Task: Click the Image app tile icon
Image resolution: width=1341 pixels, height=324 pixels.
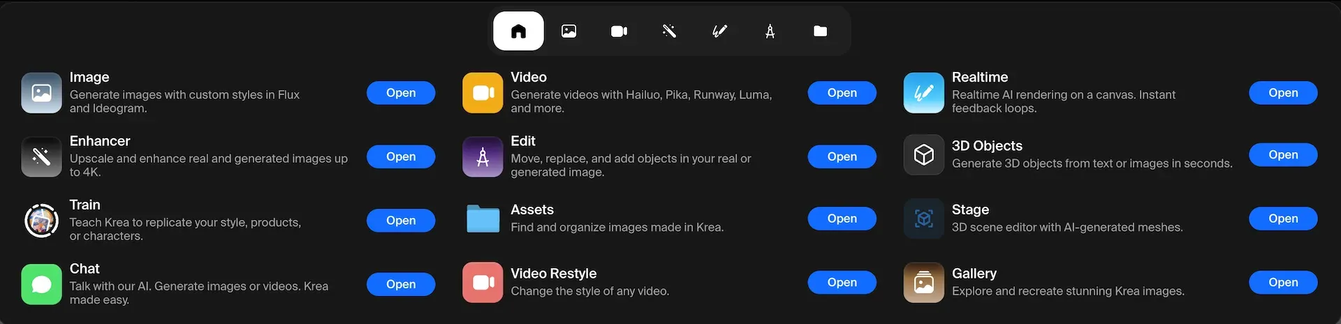Action: click(41, 93)
